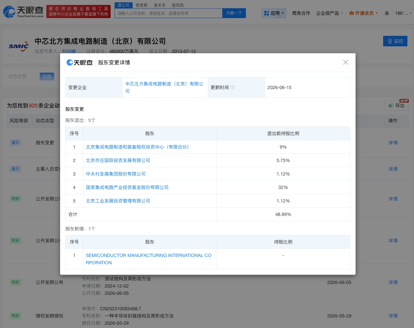Select the 查关系 search tab

(160, 5)
